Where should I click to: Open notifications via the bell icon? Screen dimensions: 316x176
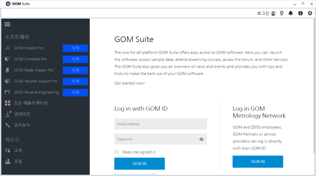(x=290, y=13)
